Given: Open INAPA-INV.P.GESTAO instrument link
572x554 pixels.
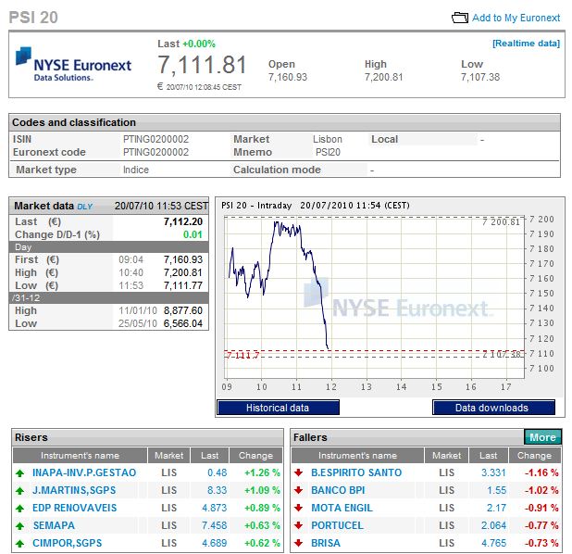Looking at the screenshot, I should point(84,472).
